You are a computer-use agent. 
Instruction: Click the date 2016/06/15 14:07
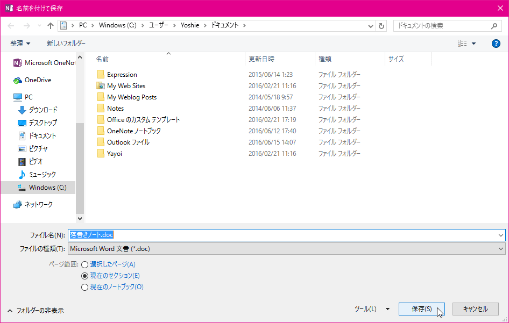[x=272, y=142]
